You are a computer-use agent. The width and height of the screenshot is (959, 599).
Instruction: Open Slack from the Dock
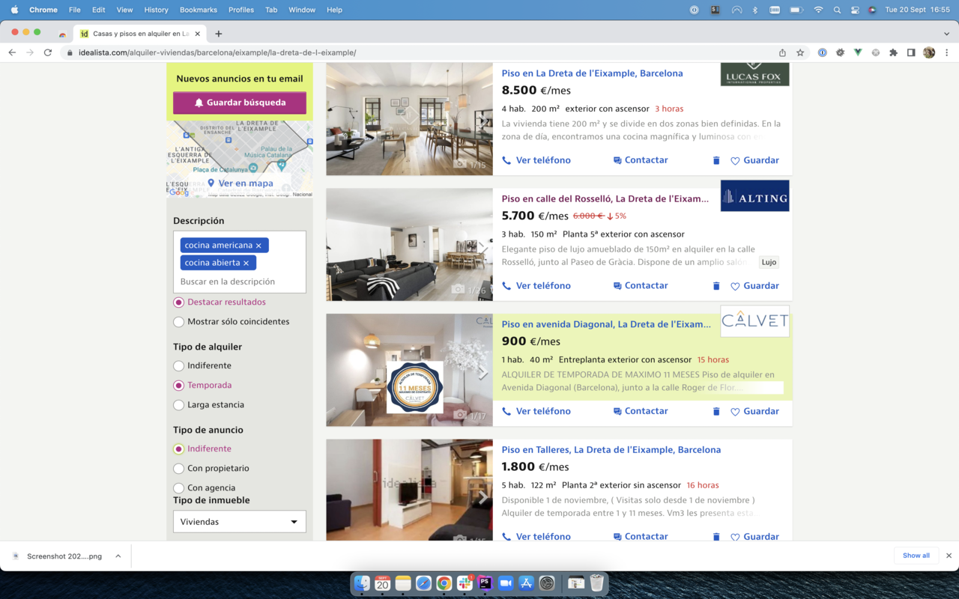[465, 583]
